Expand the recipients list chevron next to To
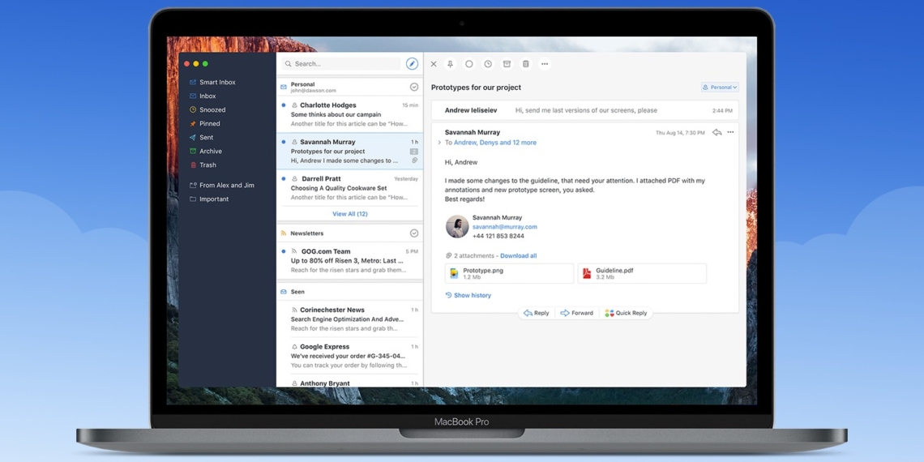 pyautogui.click(x=439, y=143)
